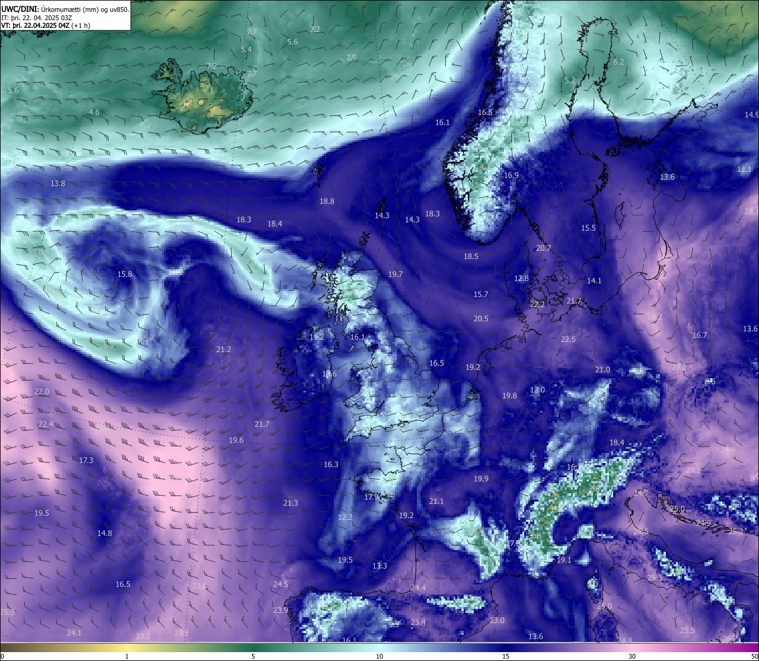
Task: Click the '50' label on the color scale
Action: point(754,656)
